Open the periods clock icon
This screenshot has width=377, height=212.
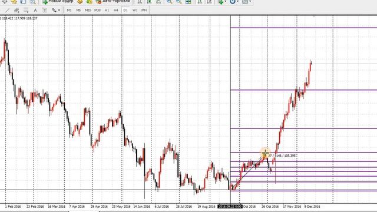tap(232, 2)
